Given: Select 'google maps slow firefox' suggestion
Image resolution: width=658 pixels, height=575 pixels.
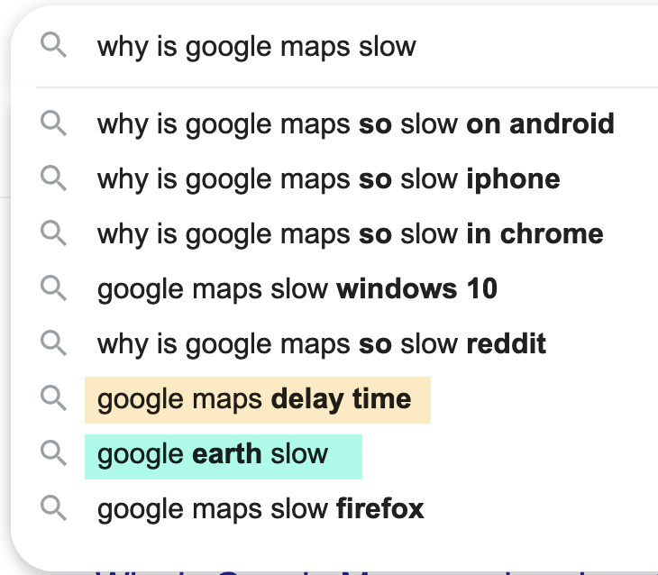Looking at the screenshot, I should click(260, 508).
